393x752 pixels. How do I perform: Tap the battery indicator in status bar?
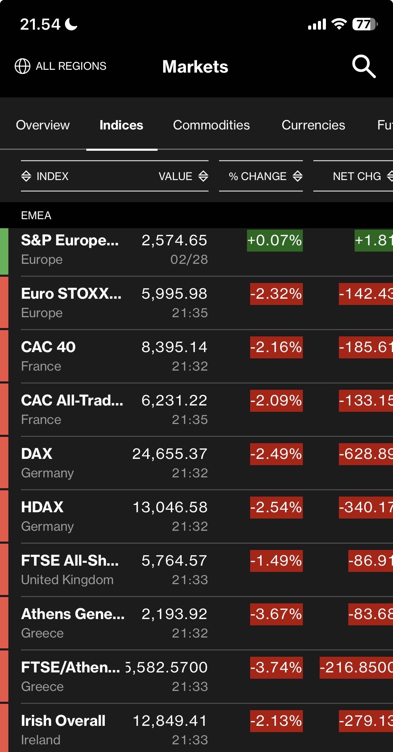point(365,24)
